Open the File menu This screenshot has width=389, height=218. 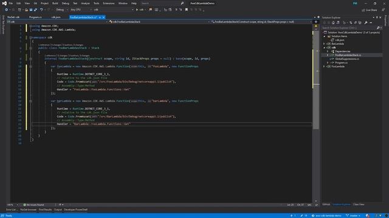point(11,4)
